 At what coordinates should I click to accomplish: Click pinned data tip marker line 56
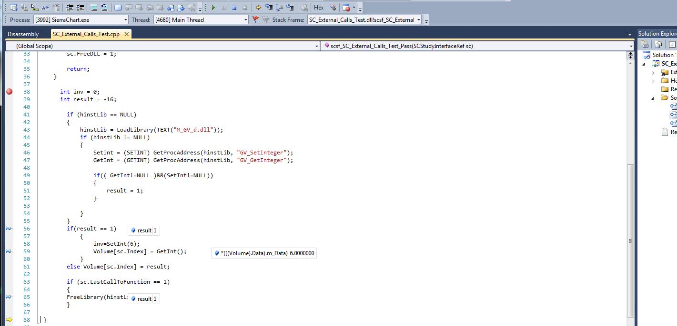pyautogui.click(x=9, y=229)
